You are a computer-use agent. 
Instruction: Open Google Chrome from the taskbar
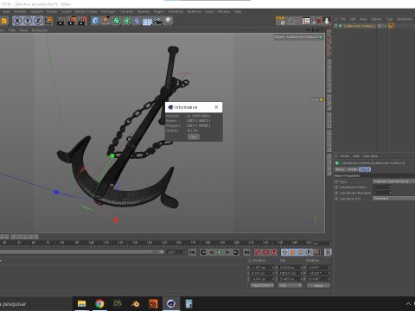99,304
